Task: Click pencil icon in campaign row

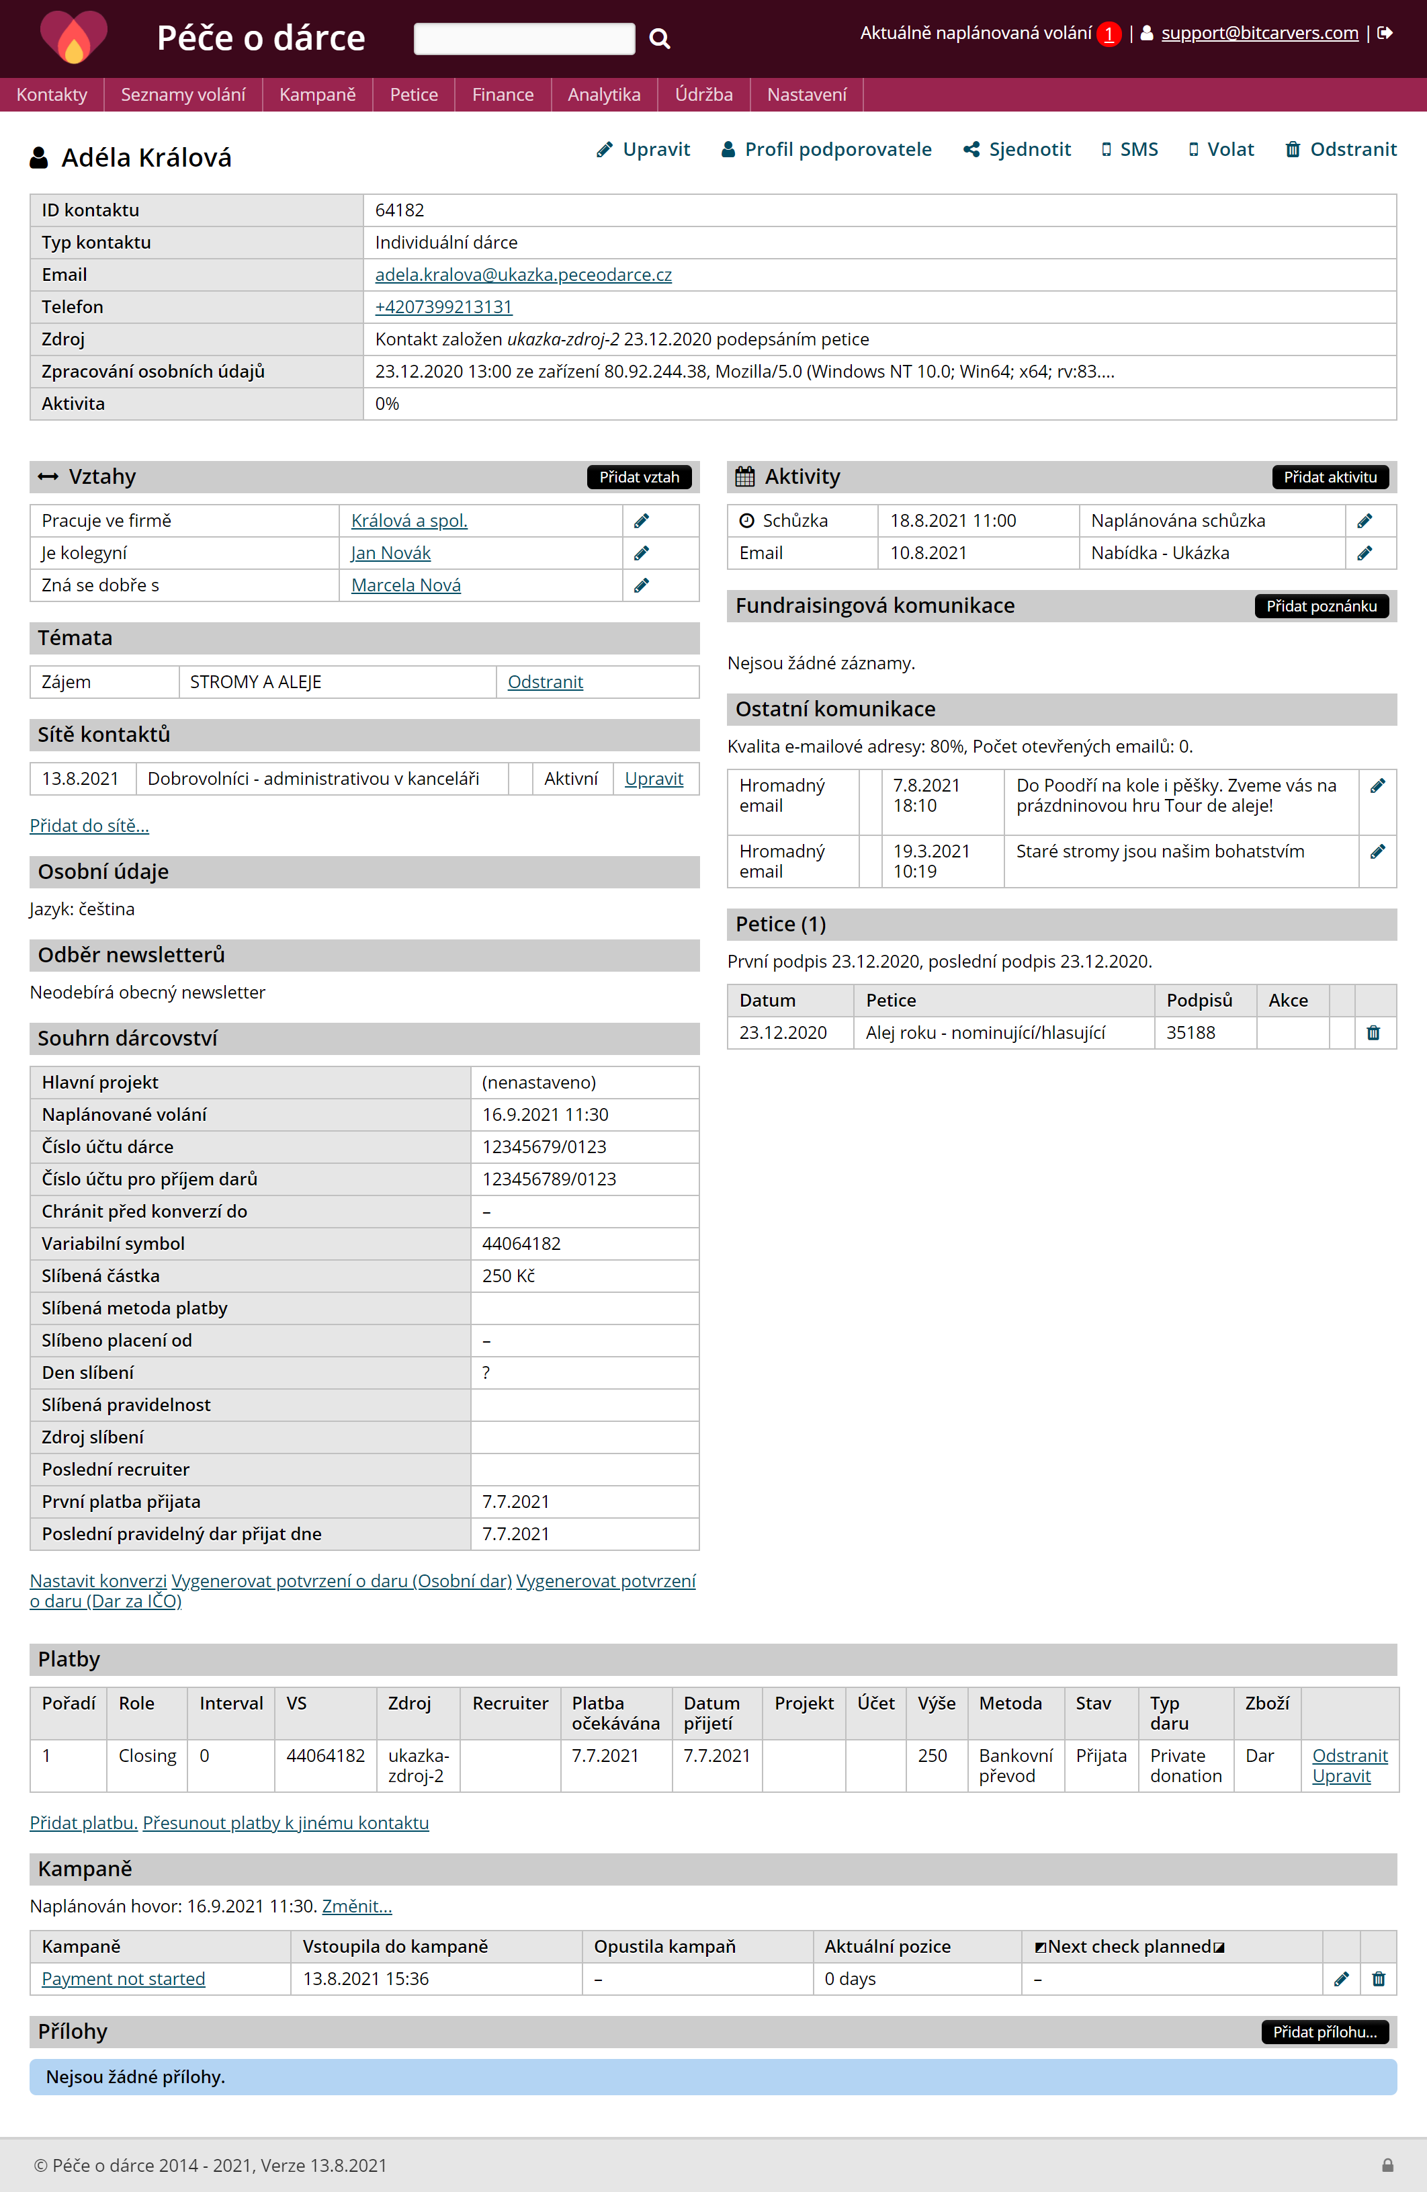Action: click(1342, 1978)
